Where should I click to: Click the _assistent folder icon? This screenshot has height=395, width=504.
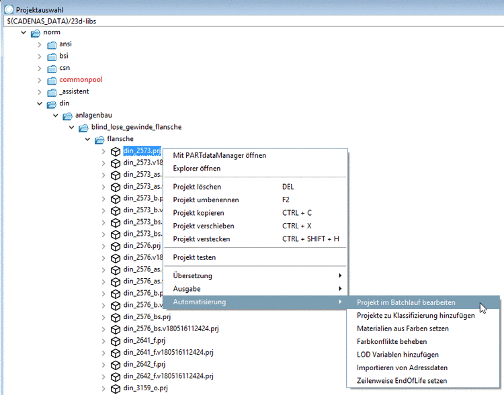(x=52, y=92)
